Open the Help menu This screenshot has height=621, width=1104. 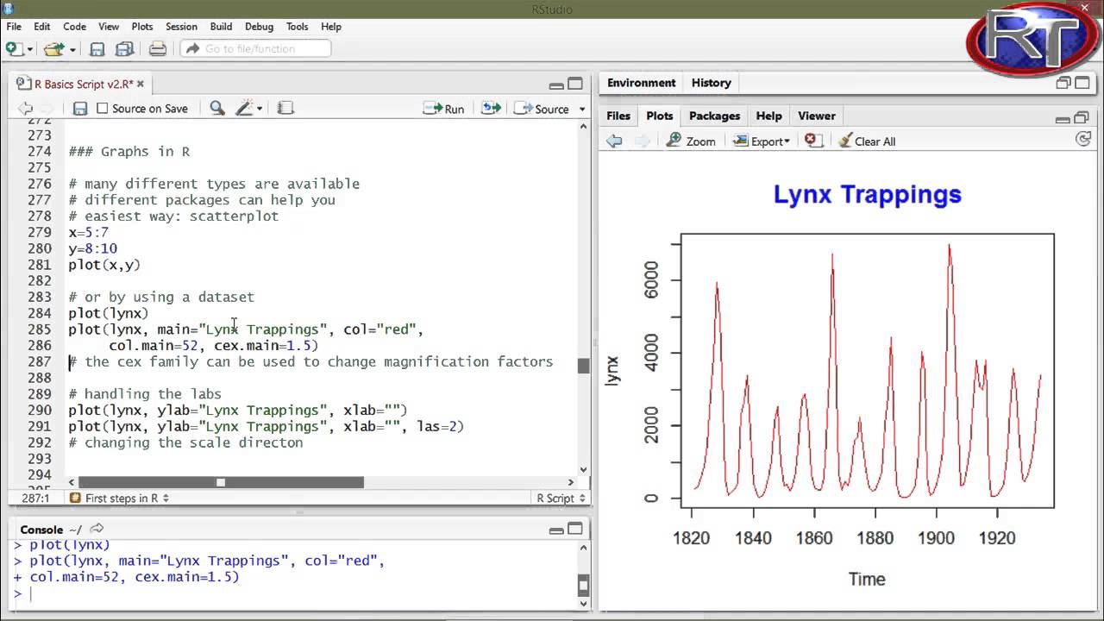click(x=331, y=27)
